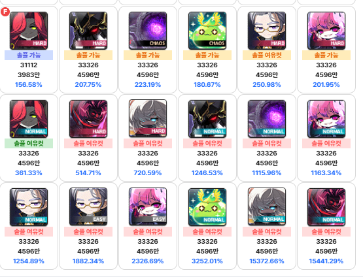Select the HARD red-haired boss icon

tap(29, 31)
